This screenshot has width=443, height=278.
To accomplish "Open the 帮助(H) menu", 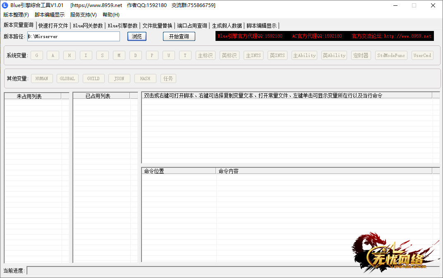I will click(111, 15).
